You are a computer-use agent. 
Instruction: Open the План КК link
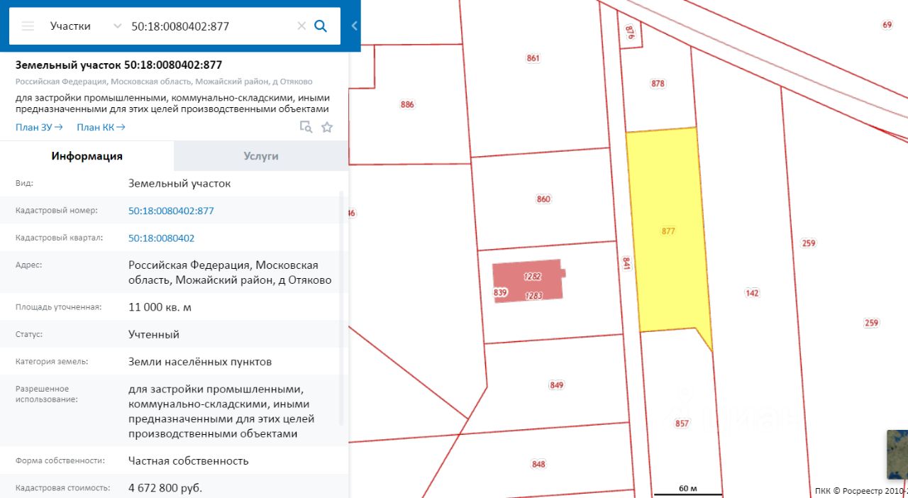coord(101,127)
